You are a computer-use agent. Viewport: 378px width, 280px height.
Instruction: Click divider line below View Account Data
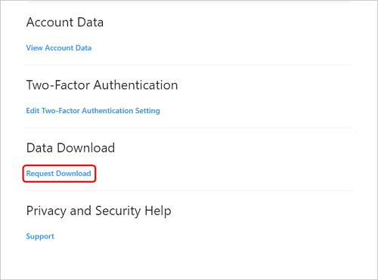pos(189,64)
